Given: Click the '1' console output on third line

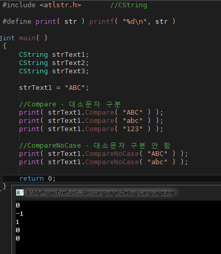Looking at the screenshot, I should click(x=18, y=222).
